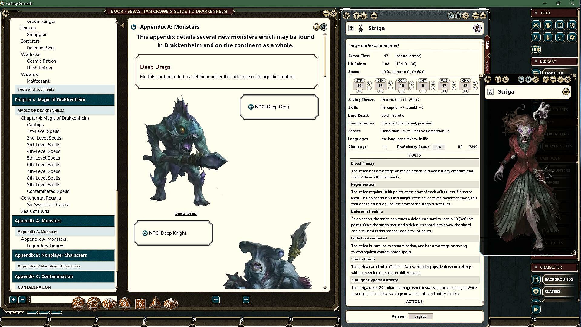This screenshot has height=327, width=581.
Task: Click the d8 die icon
Action: click(125, 303)
